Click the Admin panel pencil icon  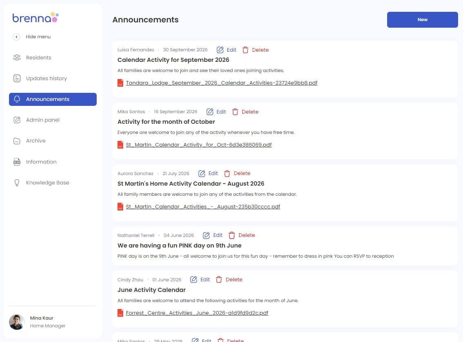17,120
